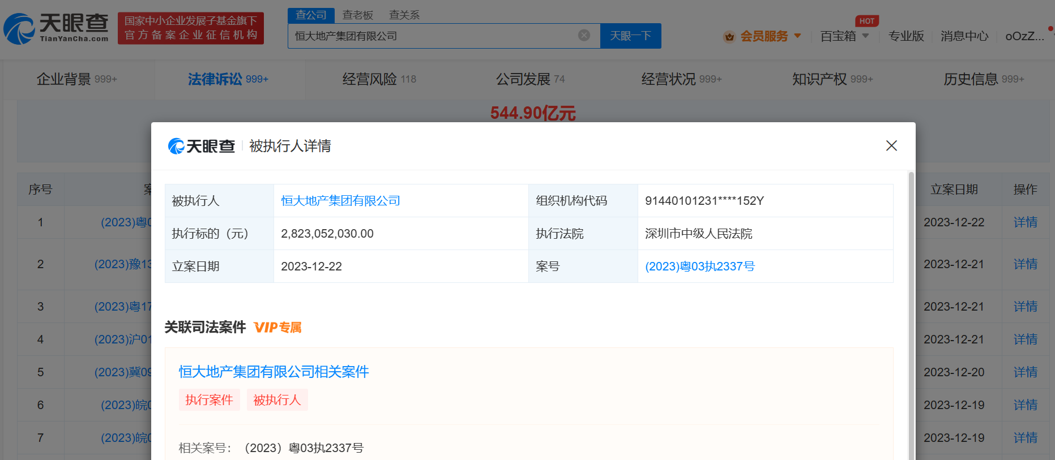Open background case link (2023)粤17
This screenshot has height=460, width=1055.
[x=123, y=307]
